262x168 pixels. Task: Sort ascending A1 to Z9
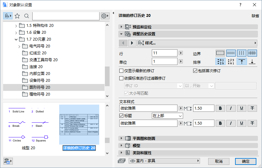[x=220, y=62]
